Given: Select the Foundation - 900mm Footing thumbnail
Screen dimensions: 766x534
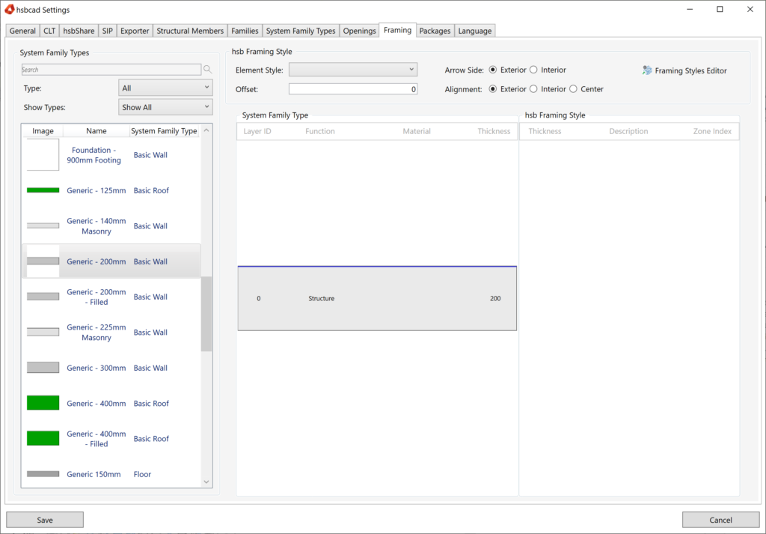Looking at the screenshot, I should click(43, 154).
